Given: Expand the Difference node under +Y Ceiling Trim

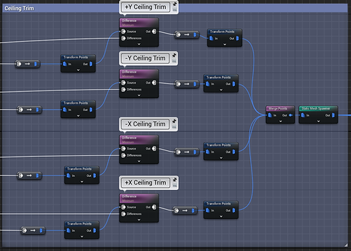Looking at the screenshot, I should pyautogui.click(x=139, y=44).
